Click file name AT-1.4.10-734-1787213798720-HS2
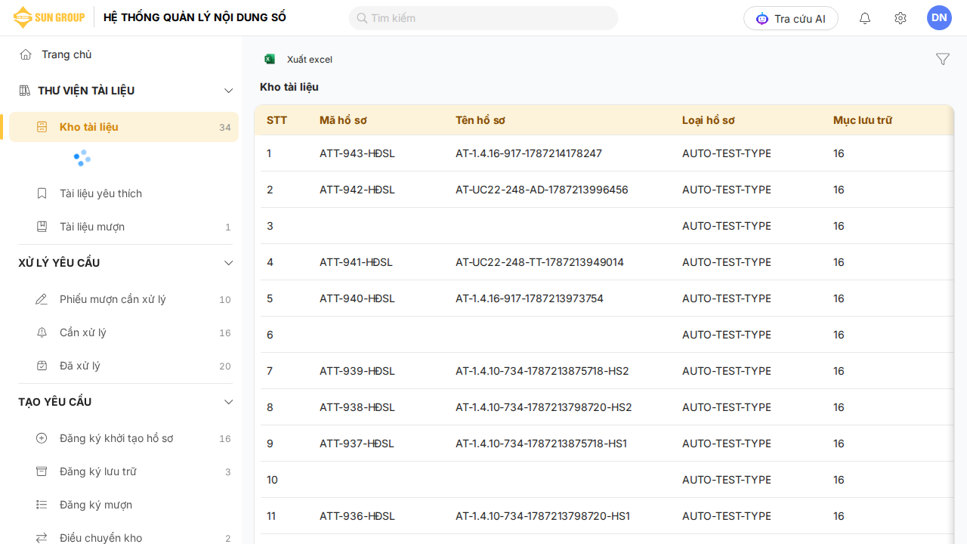This screenshot has width=967, height=544. [x=544, y=407]
